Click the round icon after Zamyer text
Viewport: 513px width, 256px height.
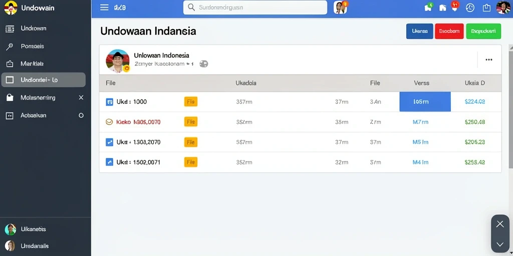(x=203, y=64)
